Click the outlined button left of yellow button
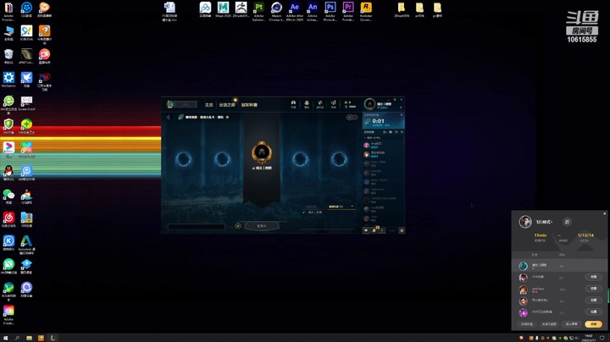The width and height of the screenshot is (610, 342). pos(572,324)
